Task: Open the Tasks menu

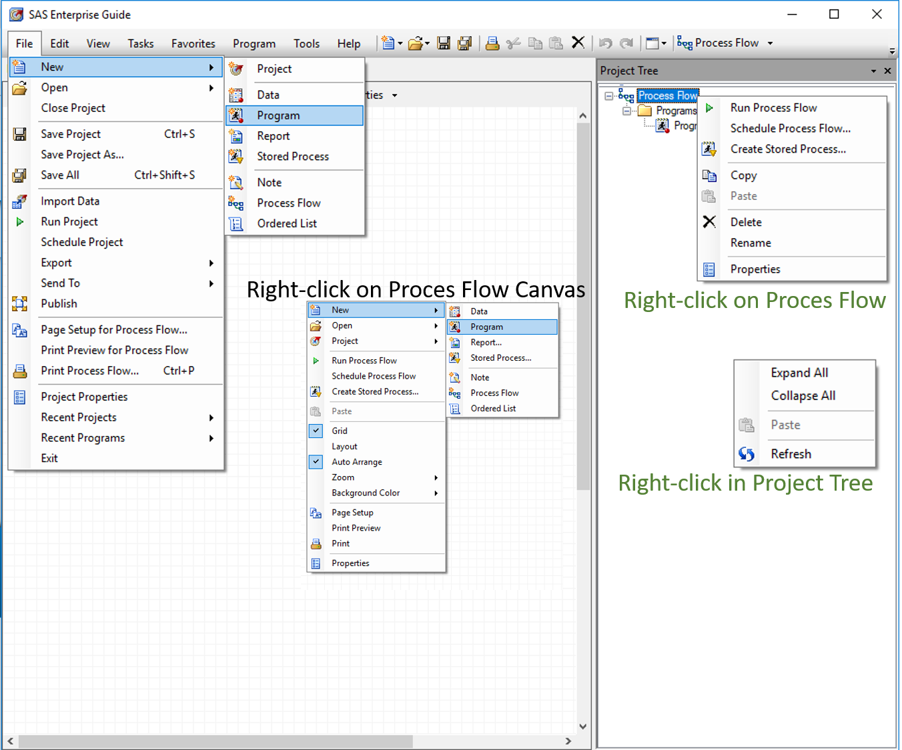Action: (140, 43)
